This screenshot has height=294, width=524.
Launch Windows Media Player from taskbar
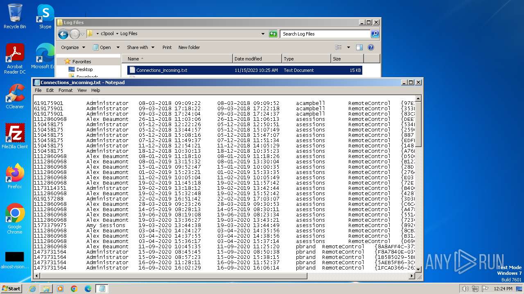[60, 289]
